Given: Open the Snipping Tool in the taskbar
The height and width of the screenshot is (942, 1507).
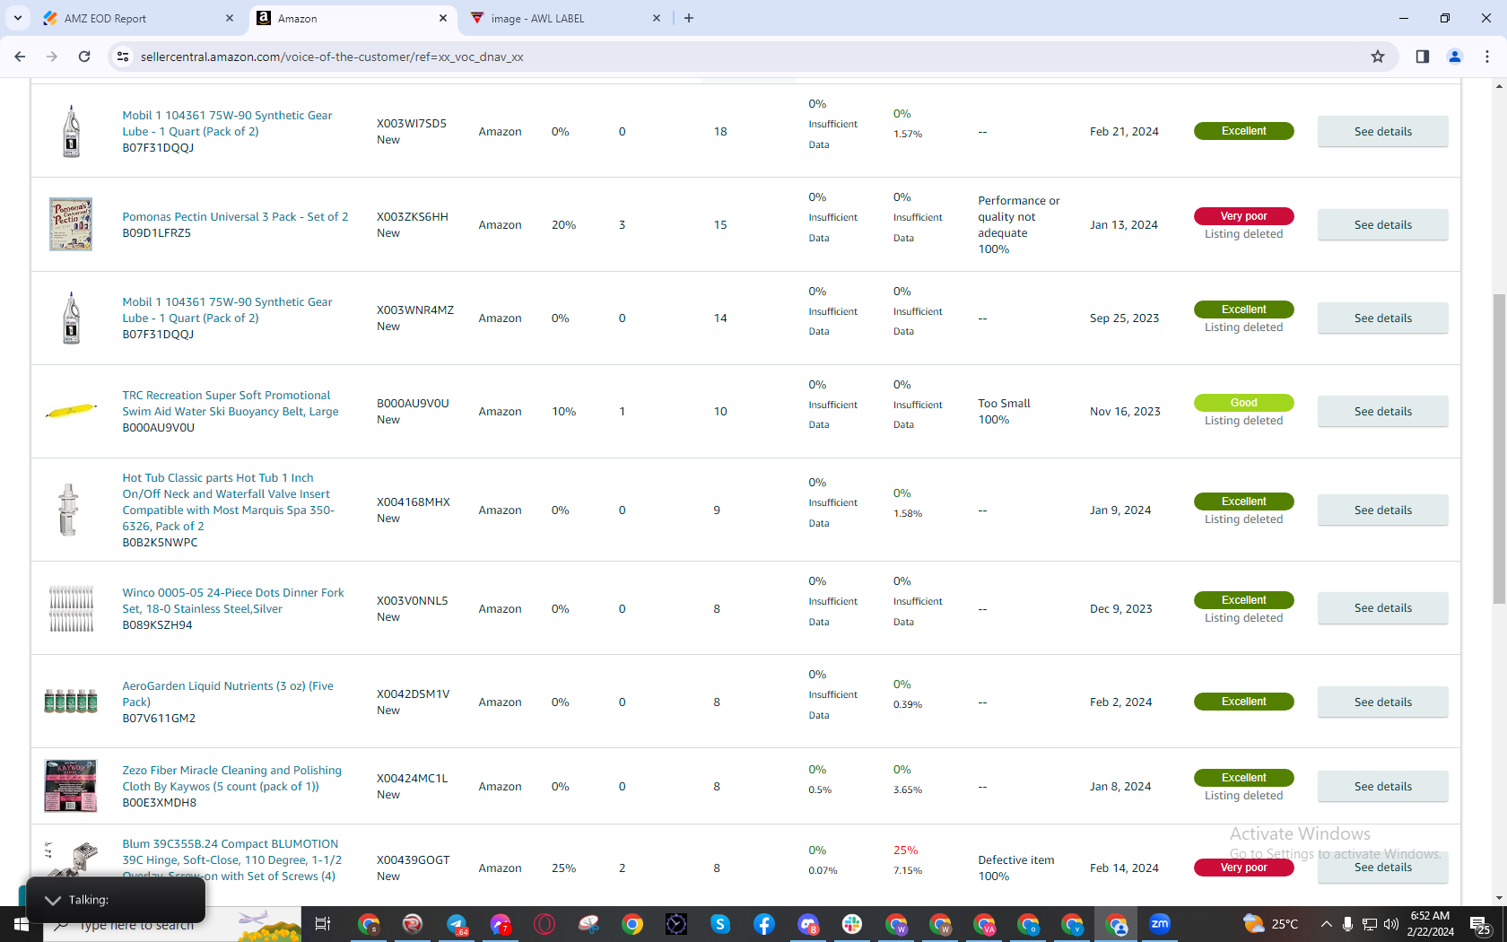Looking at the screenshot, I should pyautogui.click(x=588, y=924).
